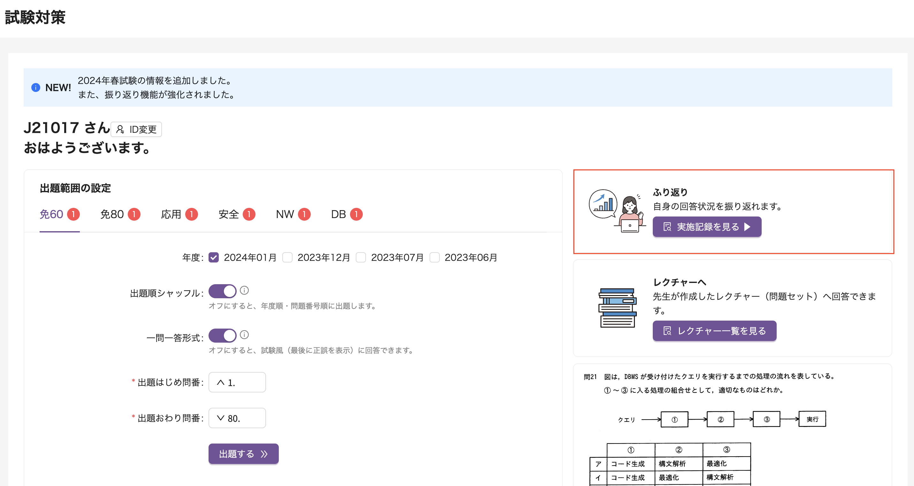Click the blue info icon in the NEW banner
The height and width of the screenshot is (486, 914).
point(36,87)
